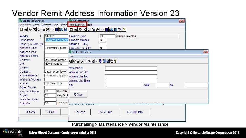246x138 pixels.
Task: Click the Address Line Three field
Action: tap(131, 80)
